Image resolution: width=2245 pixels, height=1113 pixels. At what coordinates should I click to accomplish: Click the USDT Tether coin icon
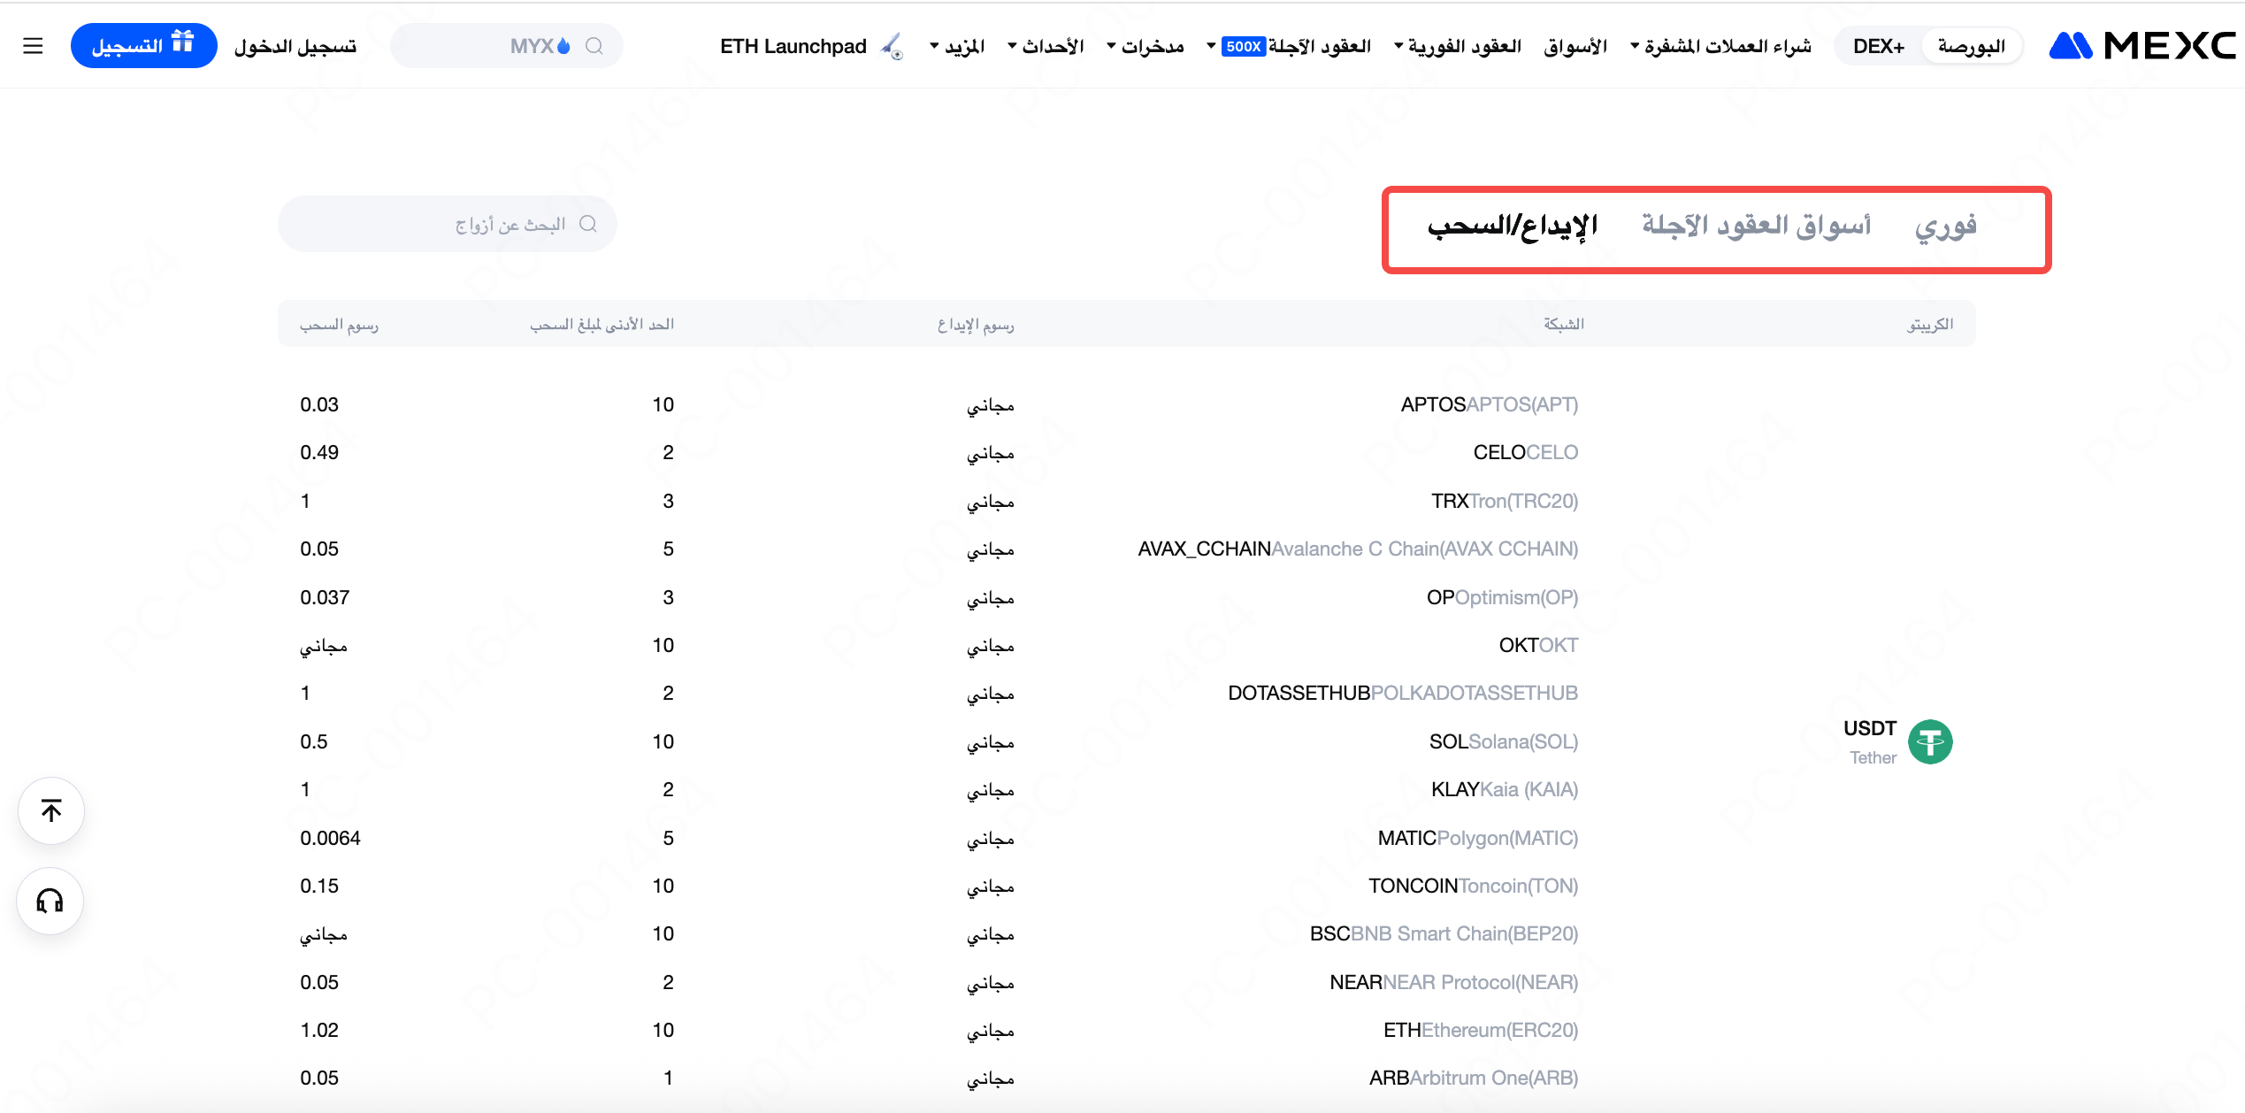tap(1929, 741)
